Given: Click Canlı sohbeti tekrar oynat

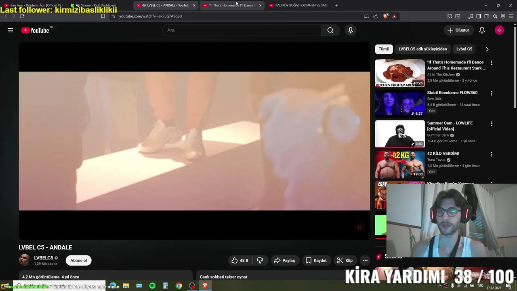Looking at the screenshot, I should coord(223,277).
